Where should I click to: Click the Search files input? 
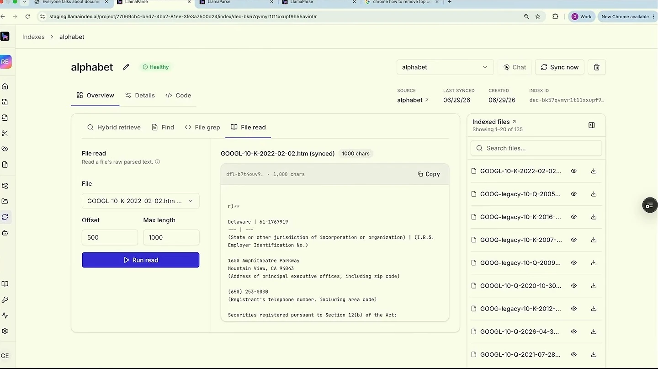coord(536,148)
